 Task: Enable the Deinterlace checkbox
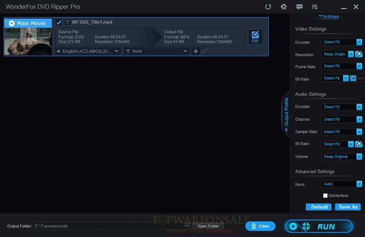(326, 196)
